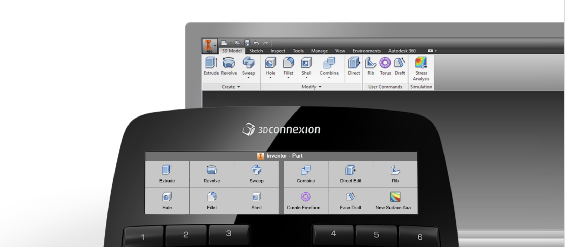Undo the last action
This screenshot has width=565, height=247.
click(x=256, y=43)
